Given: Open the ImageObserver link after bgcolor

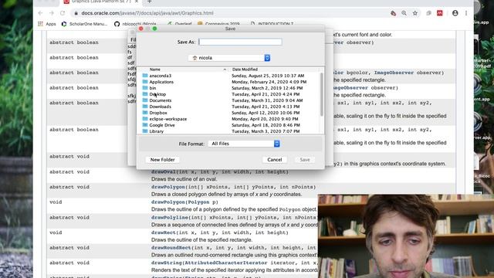Looking at the screenshot, I should tap(394, 73).
